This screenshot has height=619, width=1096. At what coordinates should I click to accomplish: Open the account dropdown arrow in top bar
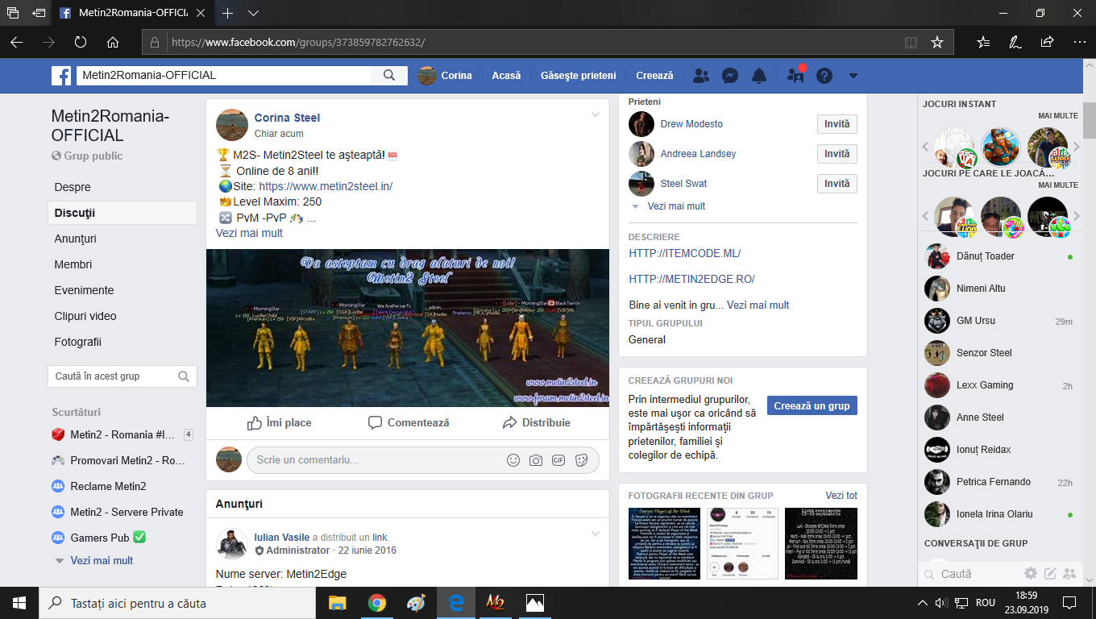pos(853,76)
